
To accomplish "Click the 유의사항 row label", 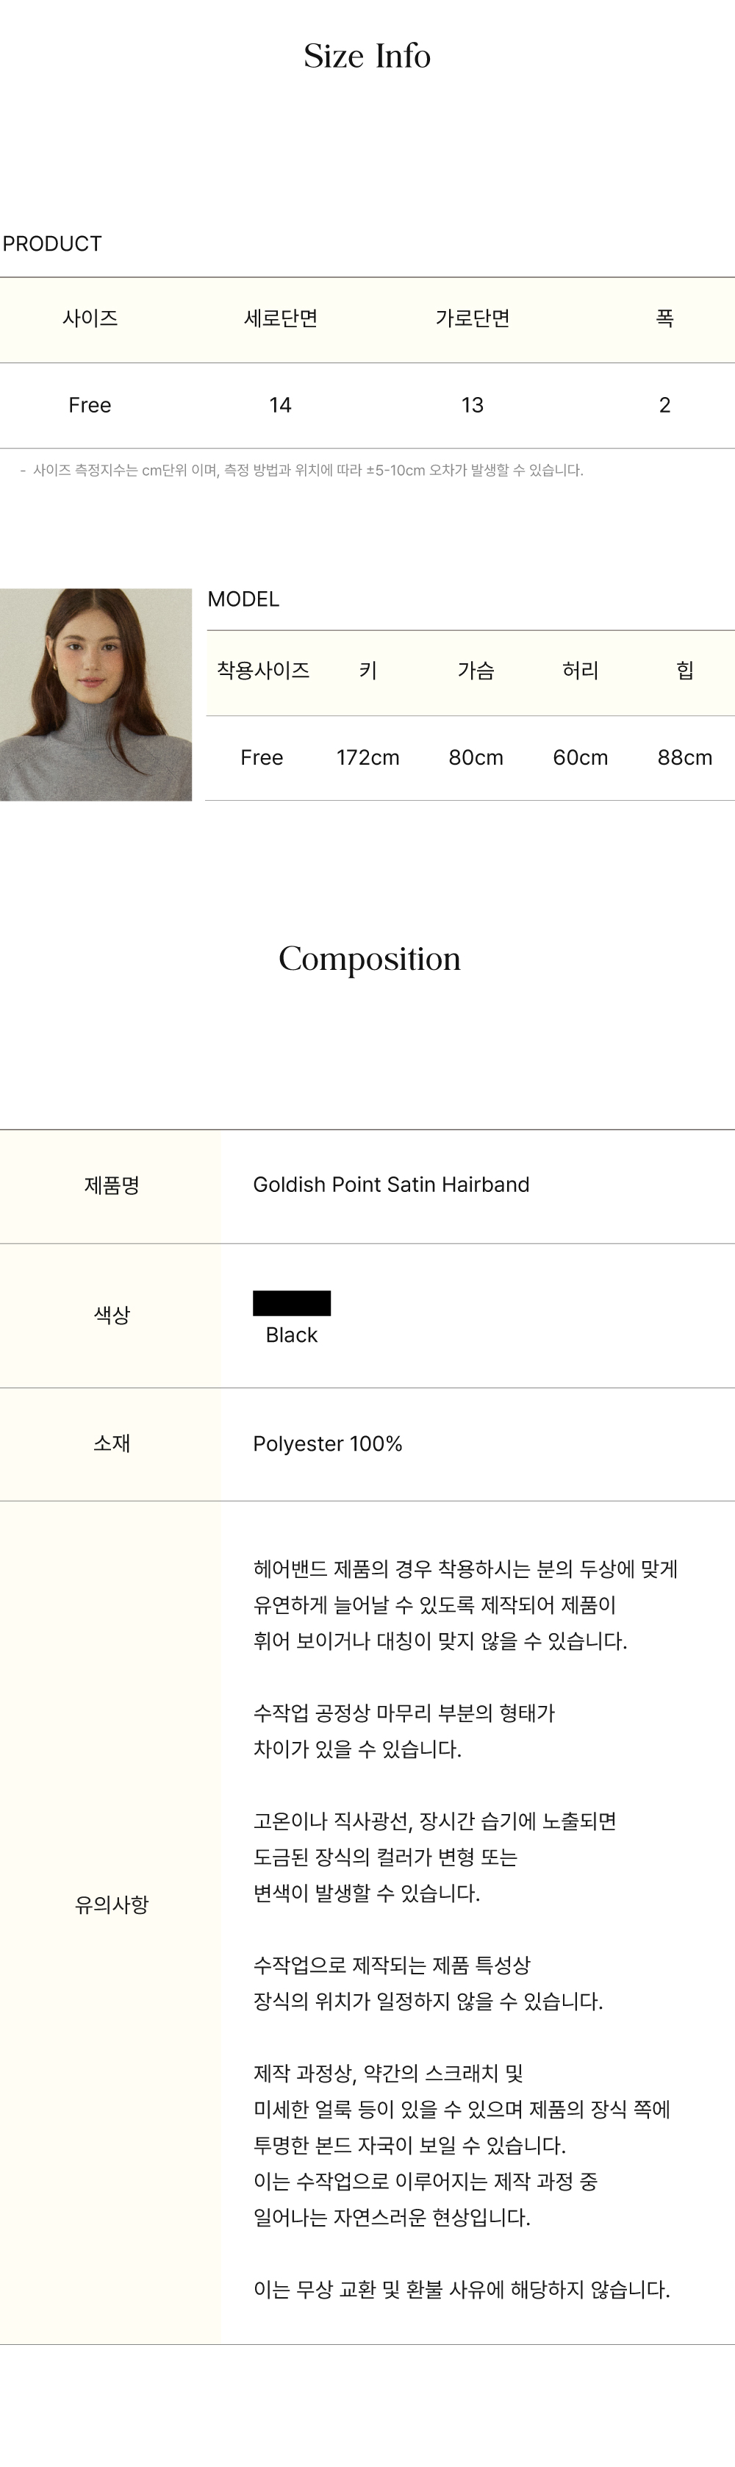I will click(112, 1904).
